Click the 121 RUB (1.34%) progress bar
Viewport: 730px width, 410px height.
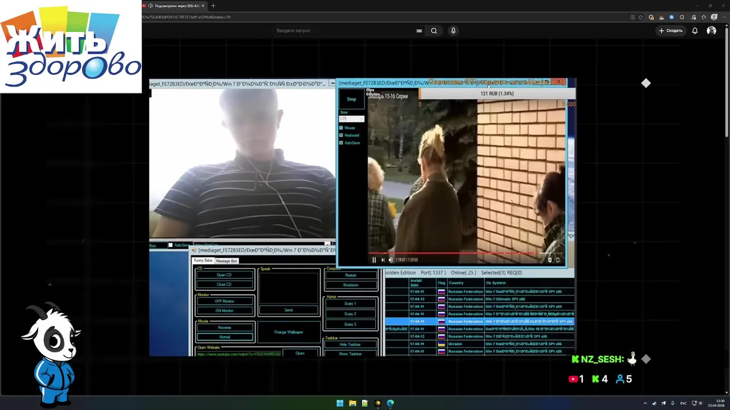tap(497, 93)
